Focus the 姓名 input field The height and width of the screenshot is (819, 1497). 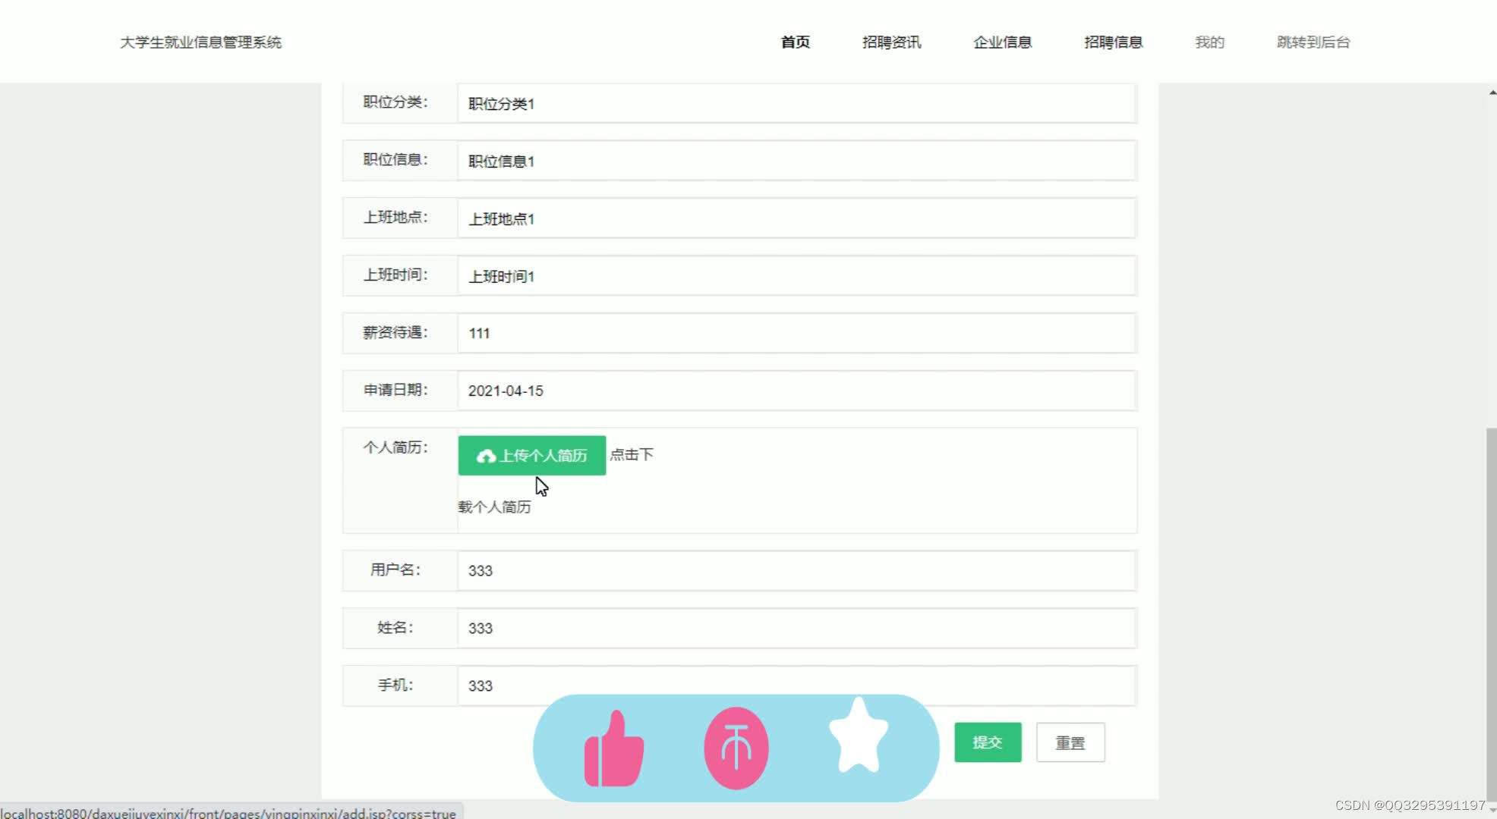click(x=797, y=628)
